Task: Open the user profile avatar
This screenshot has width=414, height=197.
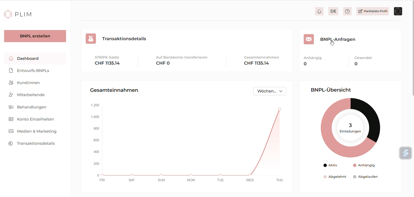Action: coord(398,11)
